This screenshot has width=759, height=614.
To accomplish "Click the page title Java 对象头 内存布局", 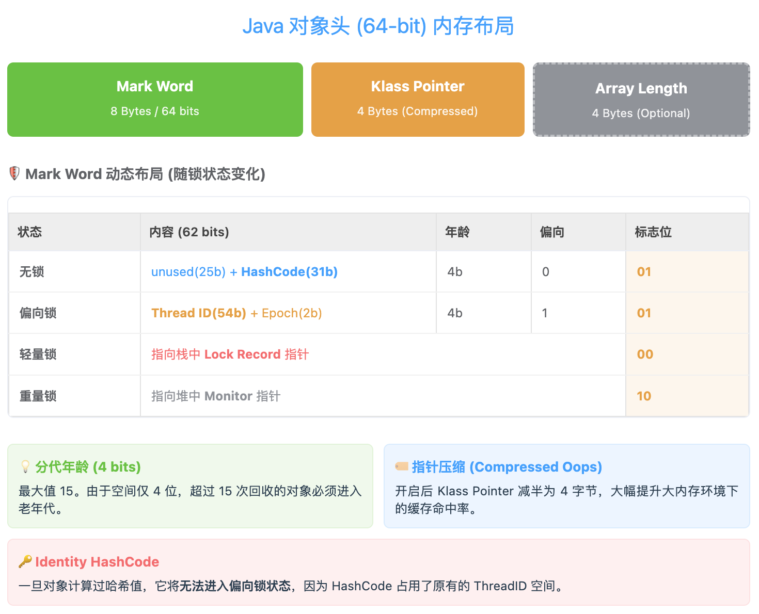I will [378, 26].
